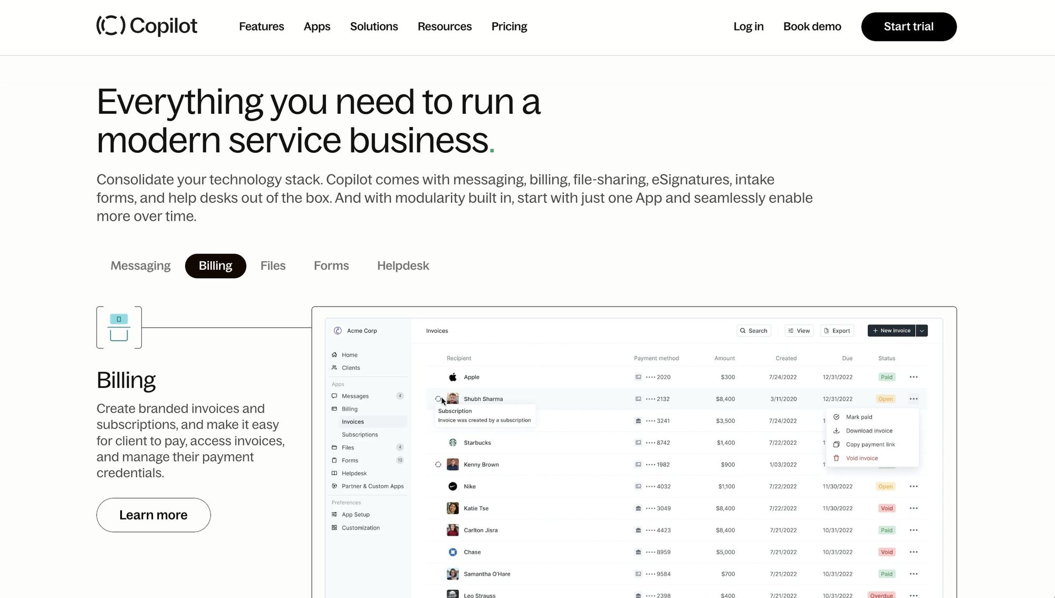Screen dimensions: 1055x598
Task: Click the Acme Corp logo icon
Action: tap(338, 331)
